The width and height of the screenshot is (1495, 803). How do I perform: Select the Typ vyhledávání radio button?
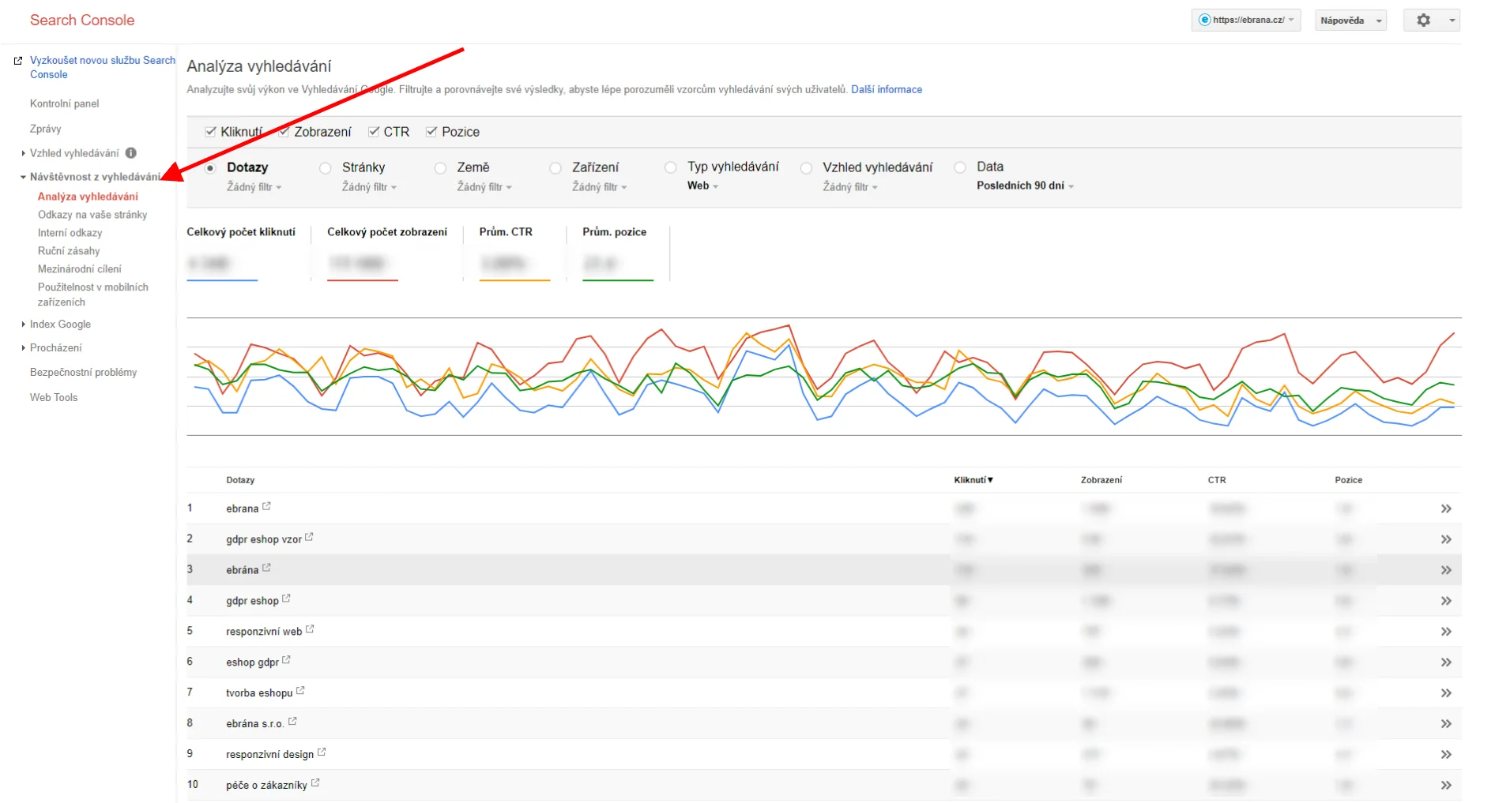coord(671,167)
